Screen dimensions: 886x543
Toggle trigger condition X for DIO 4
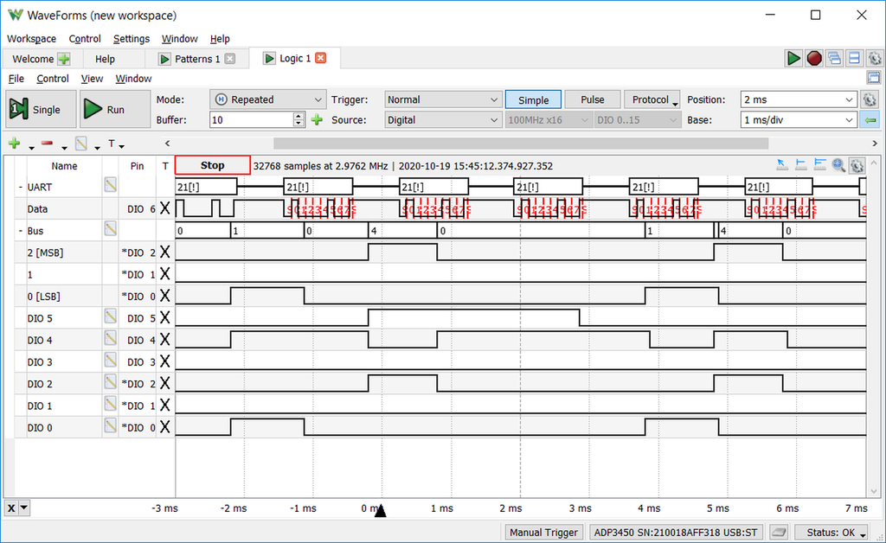tap(164, 340)
